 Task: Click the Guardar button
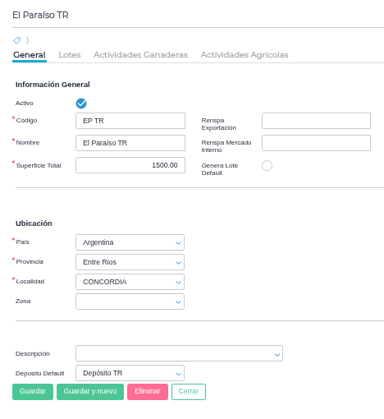33,392
